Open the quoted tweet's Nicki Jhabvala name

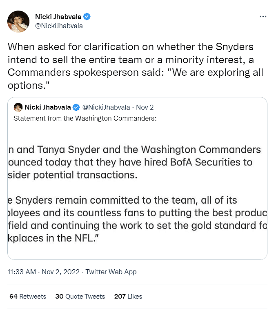[48, 107]
